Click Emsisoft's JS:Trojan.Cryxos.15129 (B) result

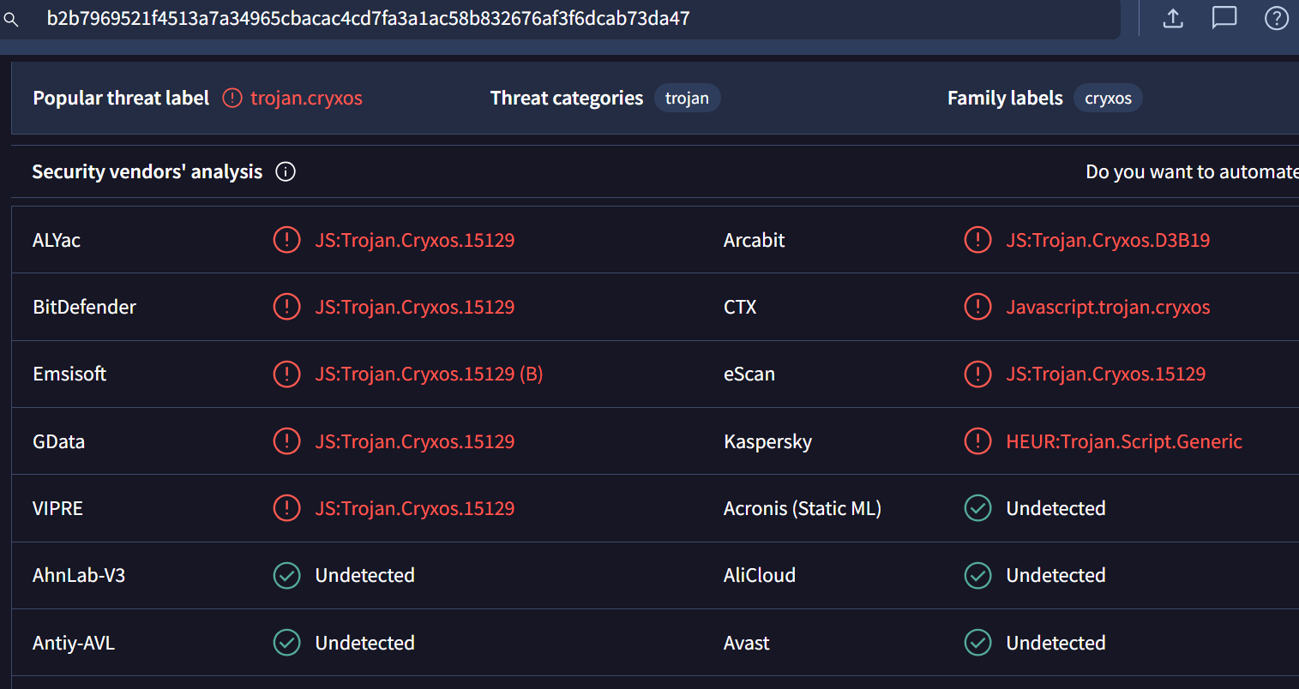point(429,374)
